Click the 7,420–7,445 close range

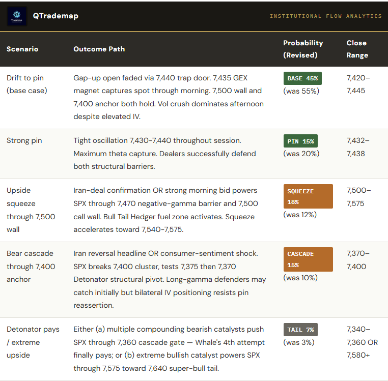coord(358,84)
